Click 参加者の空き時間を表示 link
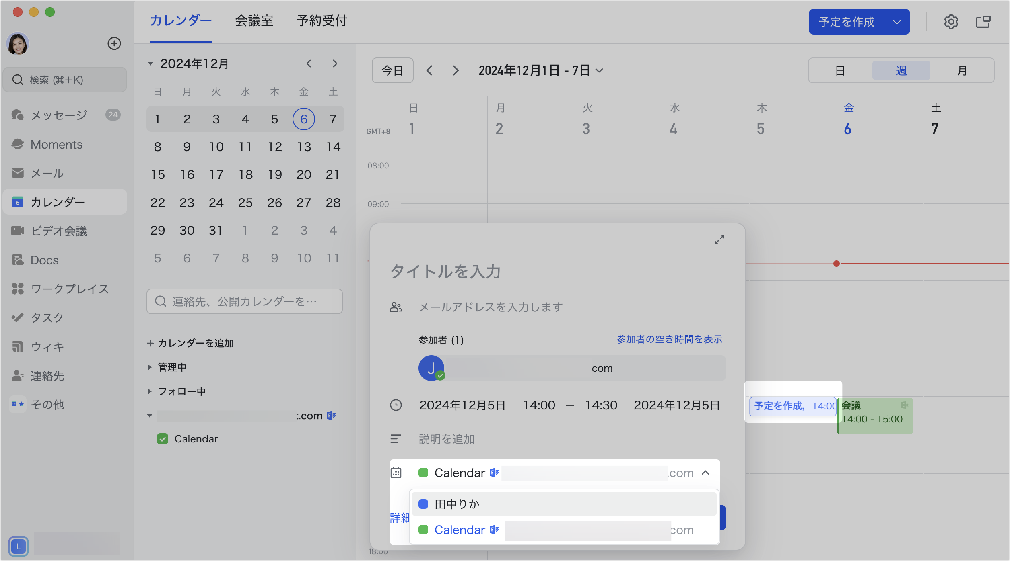The height and width of the screenshot is (561, 1010). tap(669, 340)
